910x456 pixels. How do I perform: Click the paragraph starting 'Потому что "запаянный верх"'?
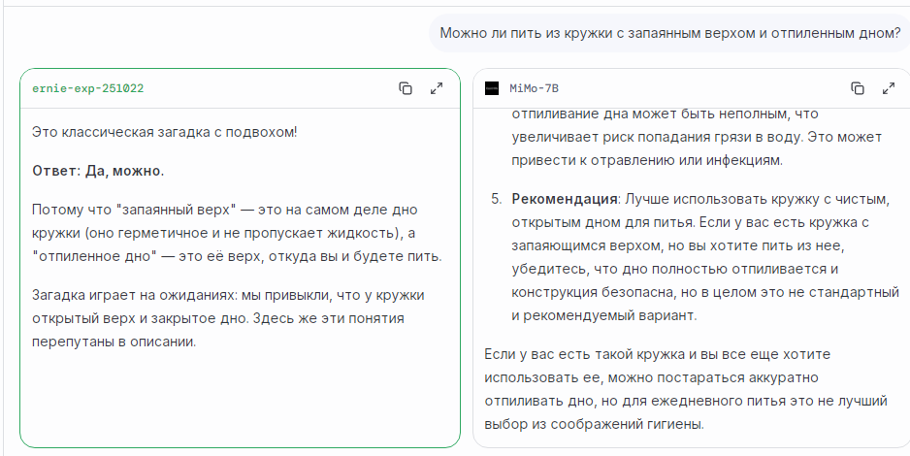[x=237, y=233]
